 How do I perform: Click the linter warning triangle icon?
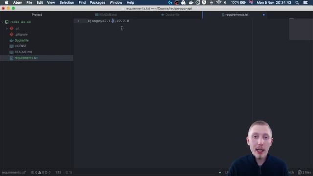40,172
